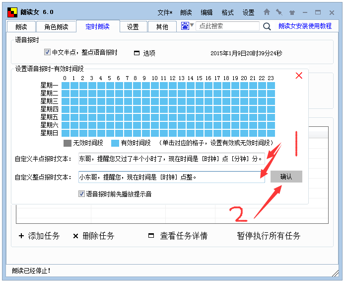Viewport: 344px width, 282px height.
Task: Click the 星期一 row label
Action: tap(49, 85)
